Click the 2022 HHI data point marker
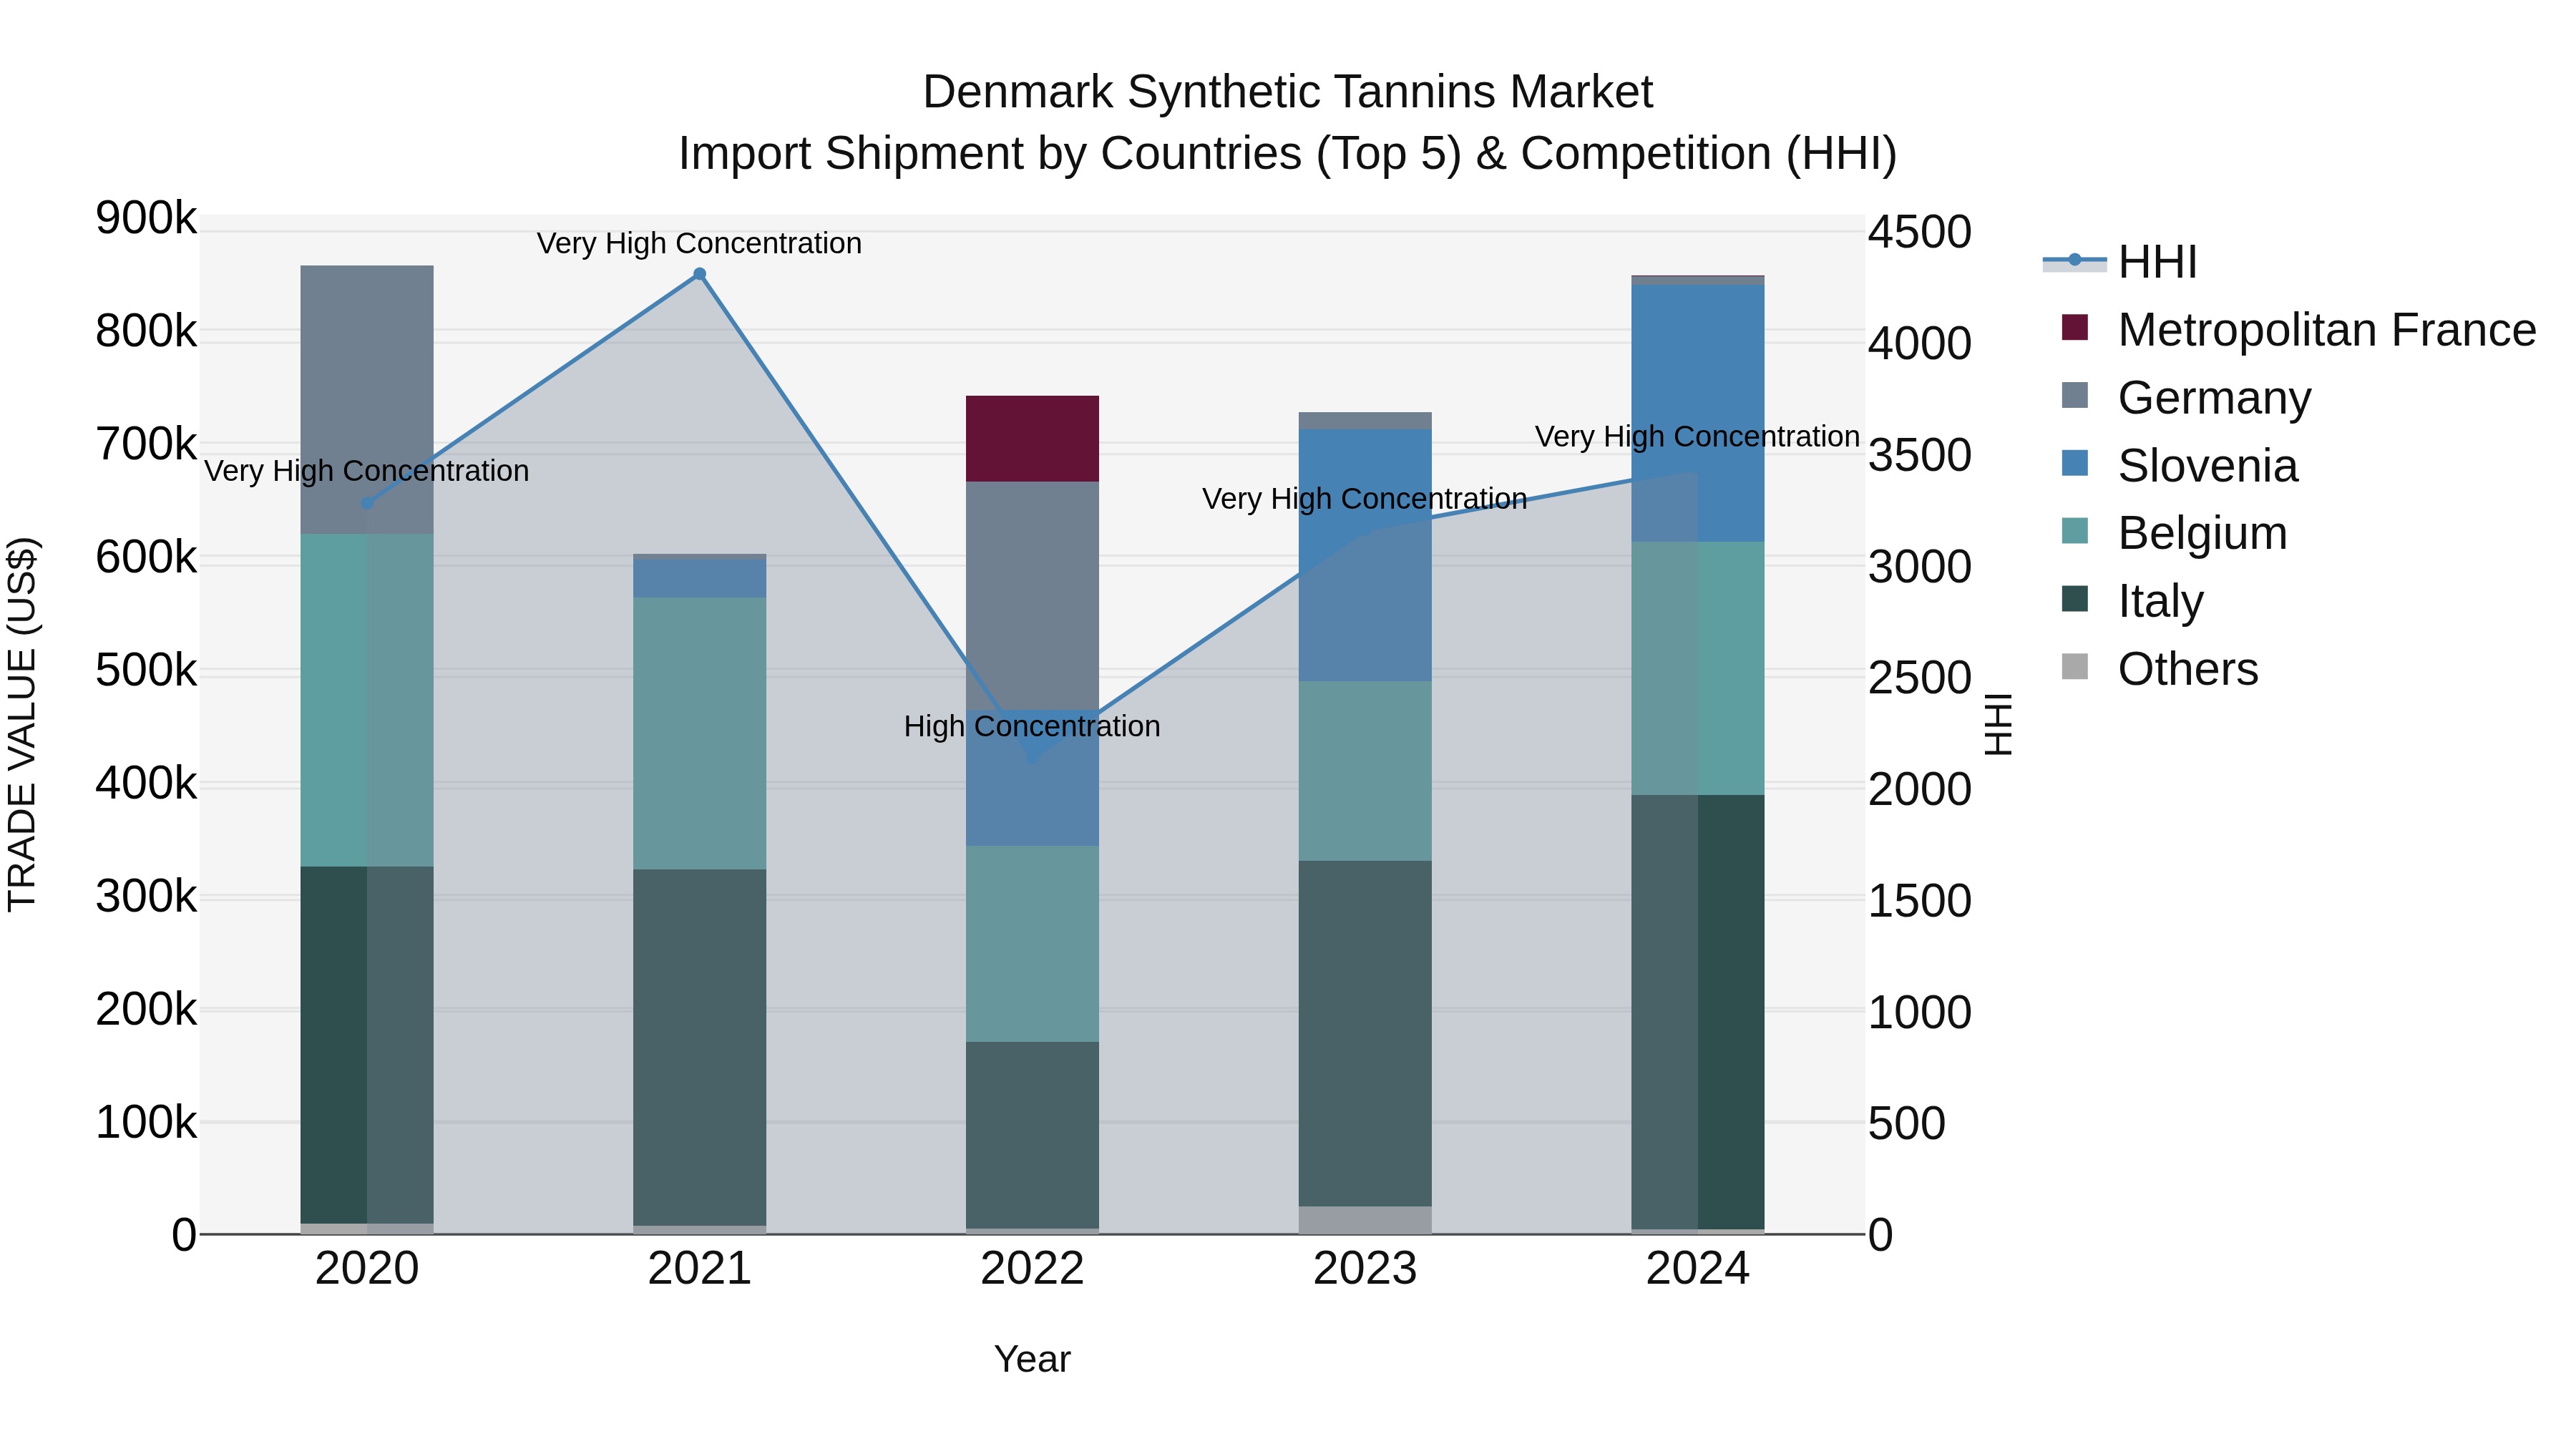This screenshot has width=2576, height=1449. pyautogui.click(x=1033, y=757)
